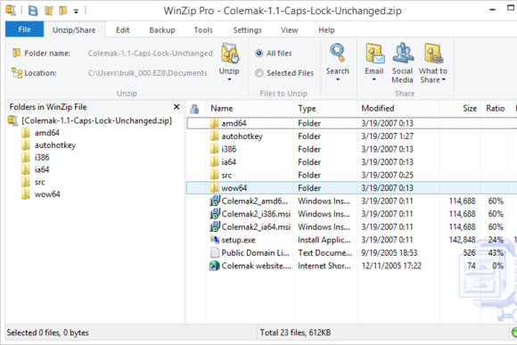Select the root zip node in folder tree
This screenshot has height=345, width=517.
point(96,120)
